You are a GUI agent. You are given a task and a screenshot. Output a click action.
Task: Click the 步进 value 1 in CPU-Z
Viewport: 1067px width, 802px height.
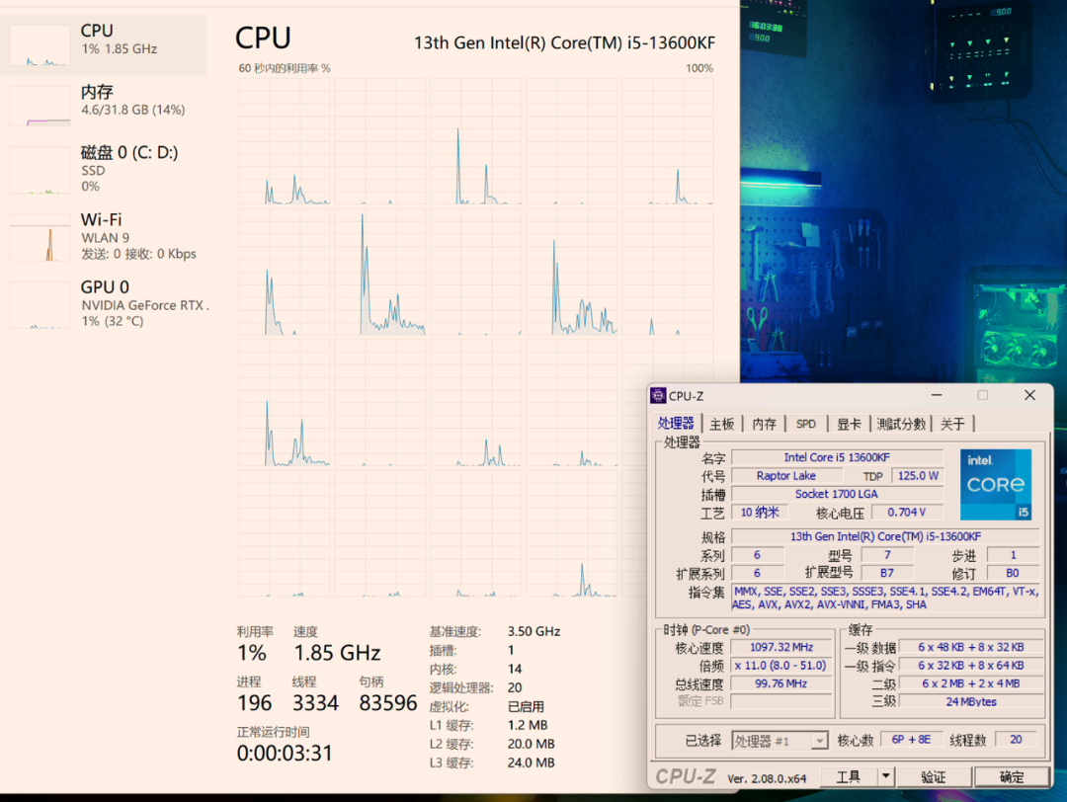(x=1013, y=554)
